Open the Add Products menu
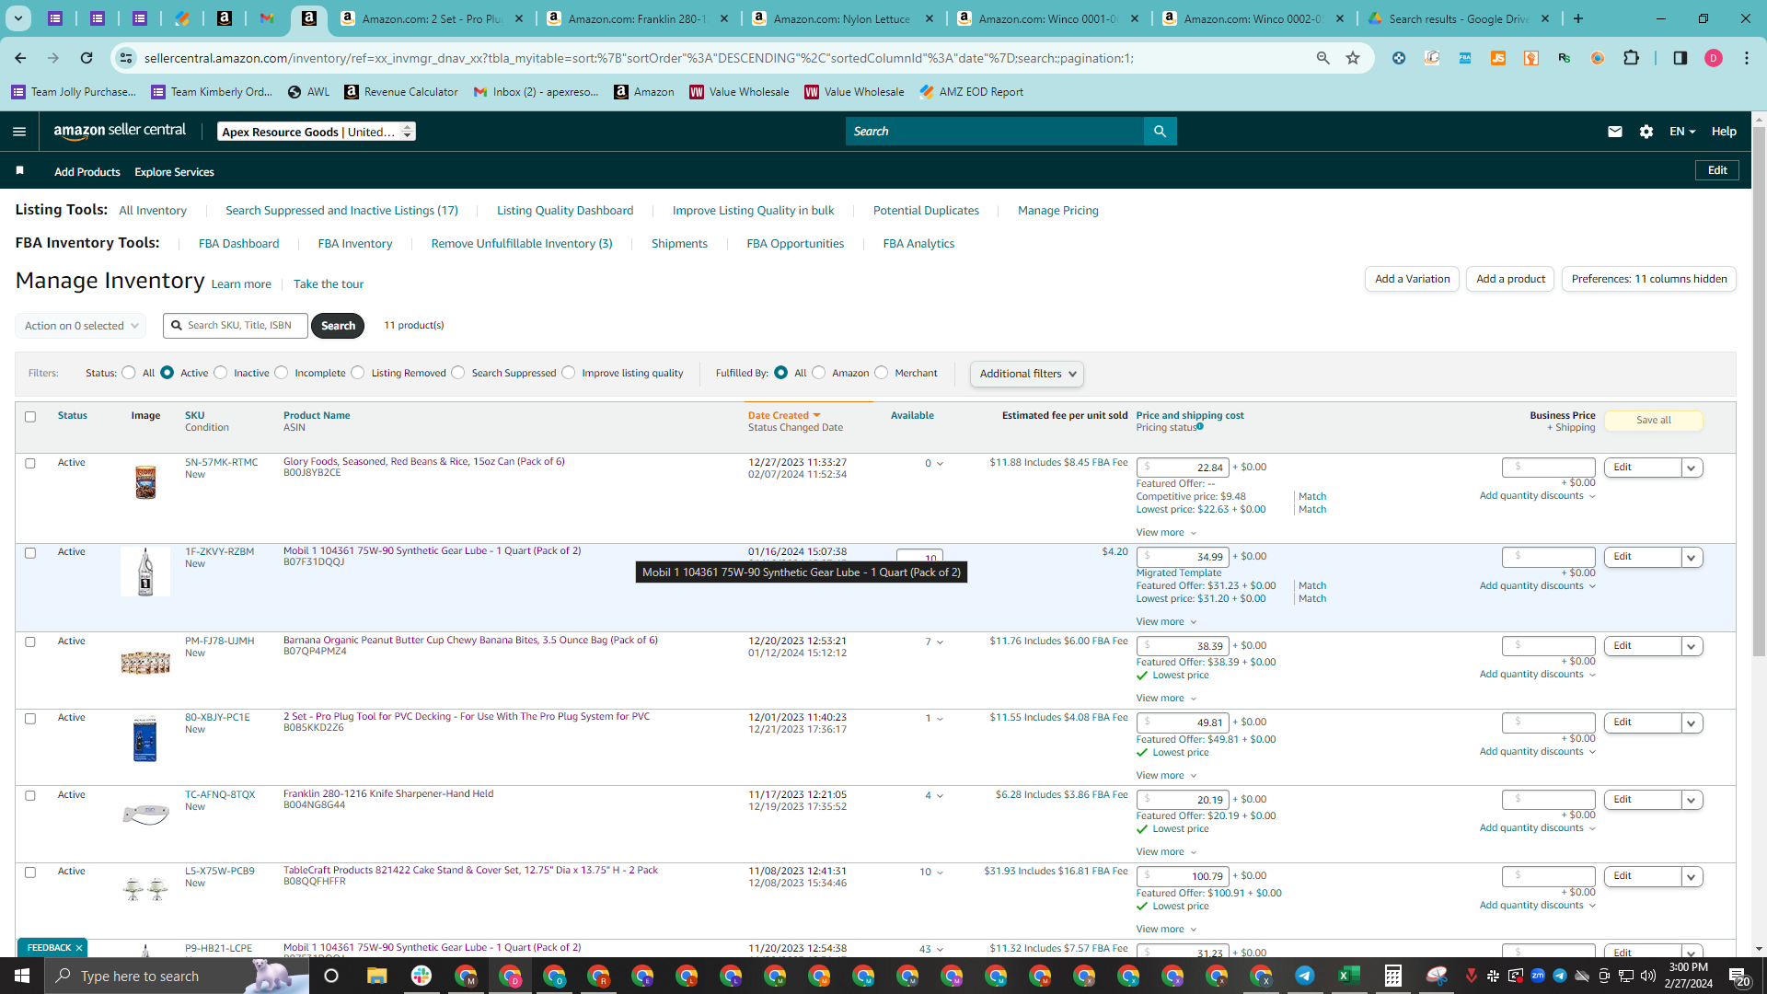 coord(87,172)
